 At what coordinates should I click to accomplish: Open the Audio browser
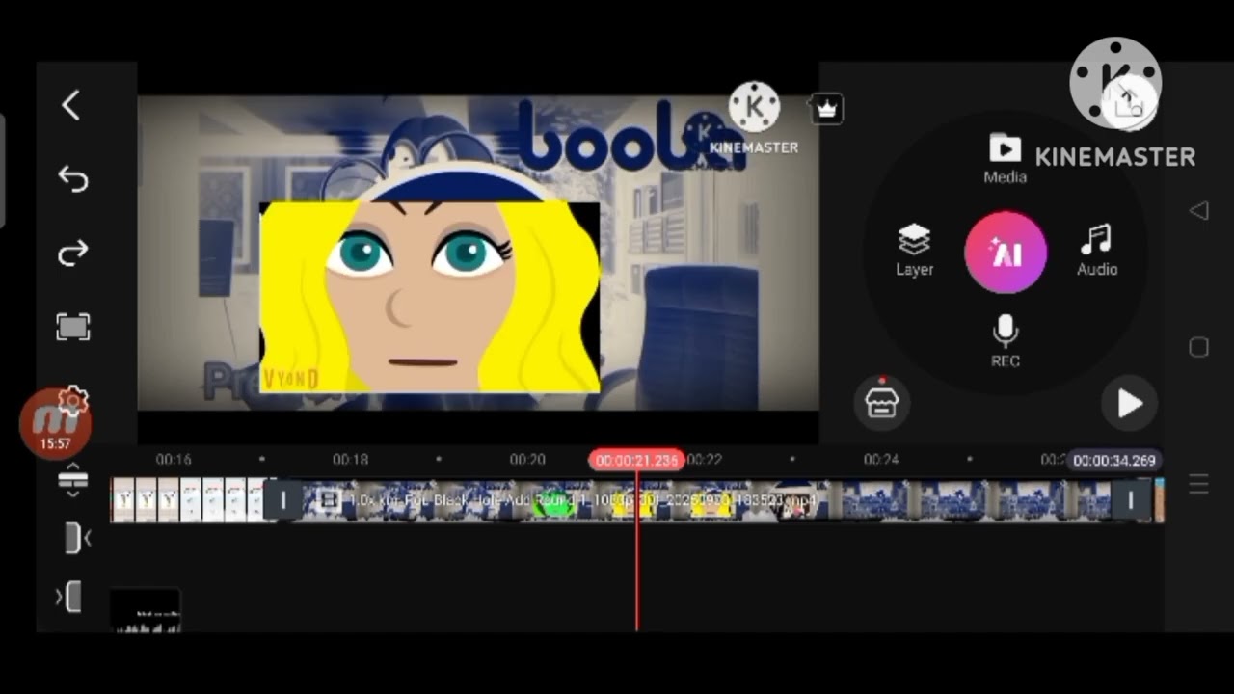[1097, 251]
